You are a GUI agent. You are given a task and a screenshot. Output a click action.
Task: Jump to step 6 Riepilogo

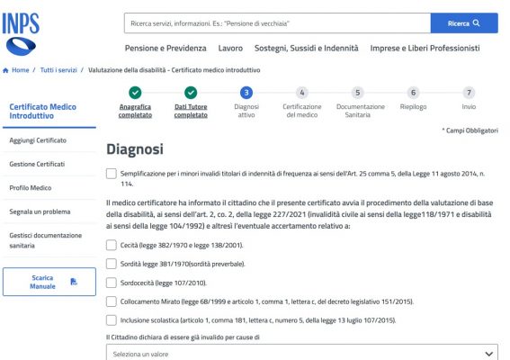[413, 93]
